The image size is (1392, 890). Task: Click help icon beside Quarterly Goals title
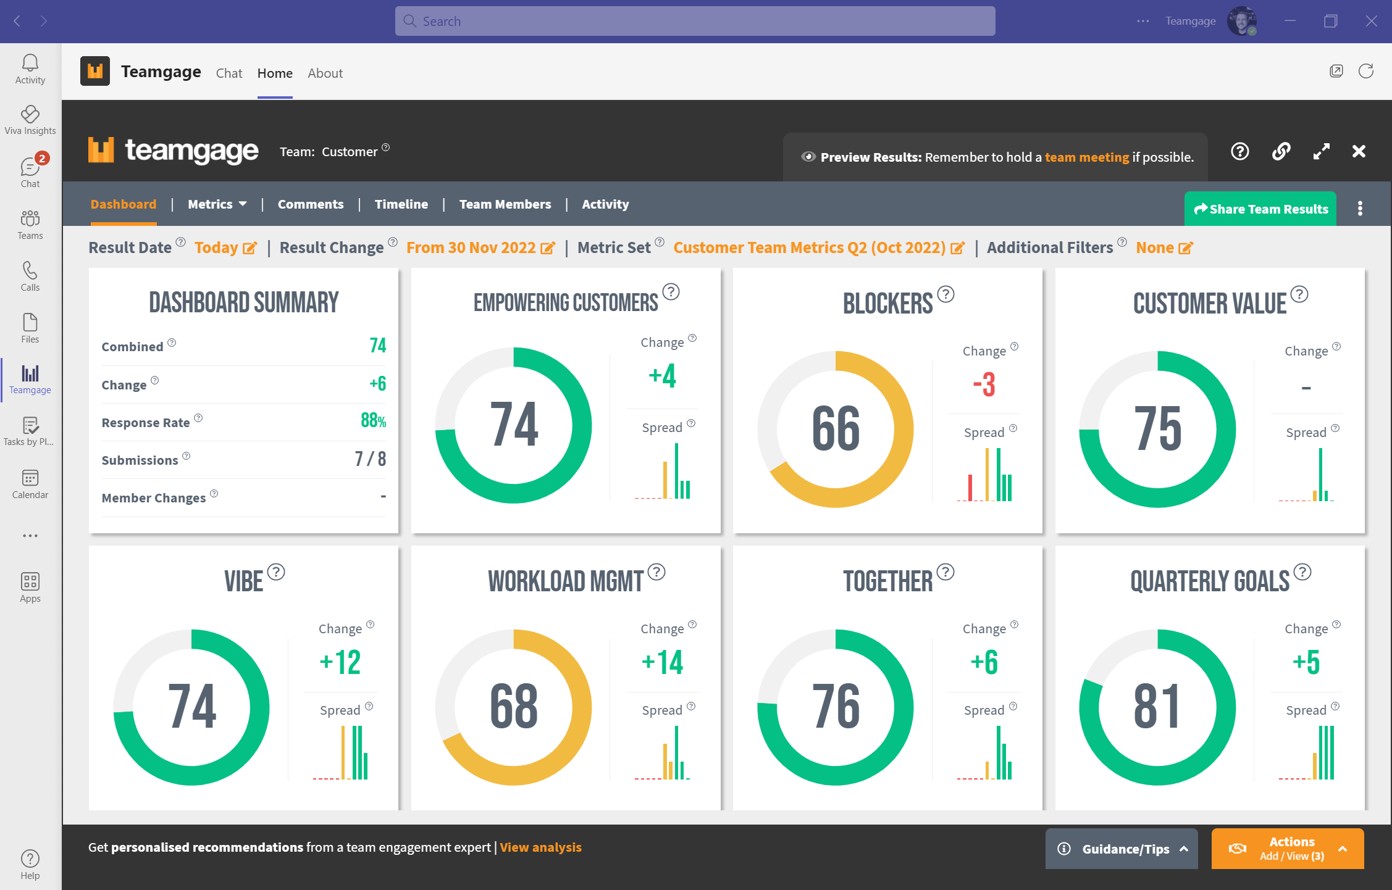(x=1302, y=572)
